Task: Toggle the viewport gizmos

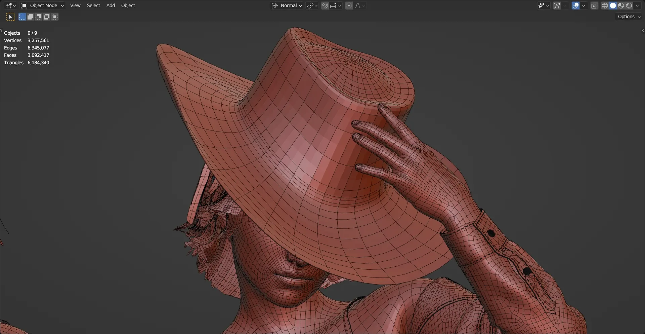Action: (x=557, y=5)
